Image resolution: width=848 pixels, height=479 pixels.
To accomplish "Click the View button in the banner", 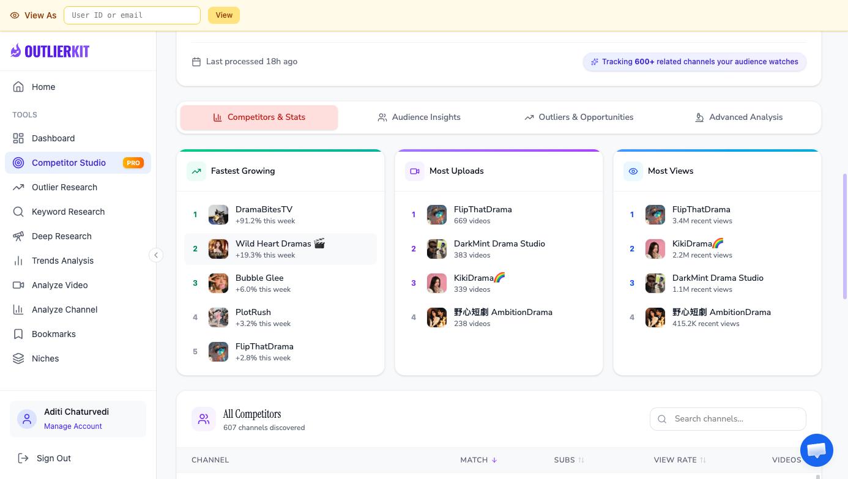I will pyautogui.click(x=224, y=15).
